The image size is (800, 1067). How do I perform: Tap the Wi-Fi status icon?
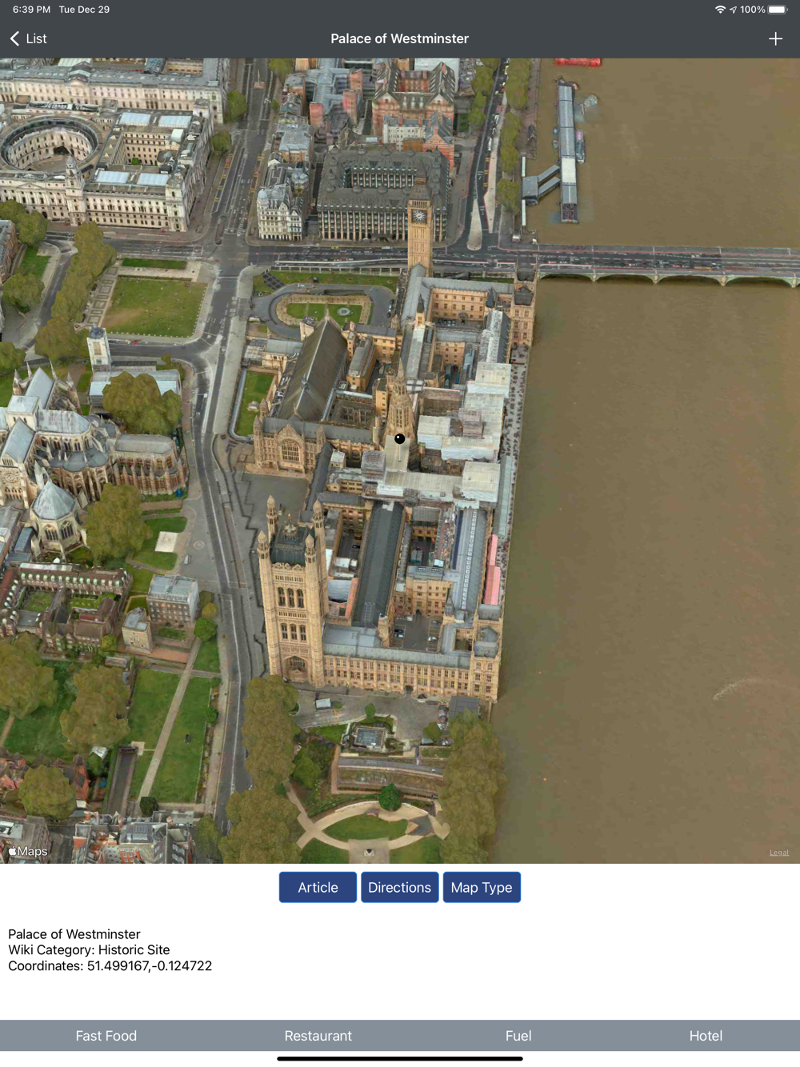720,10
